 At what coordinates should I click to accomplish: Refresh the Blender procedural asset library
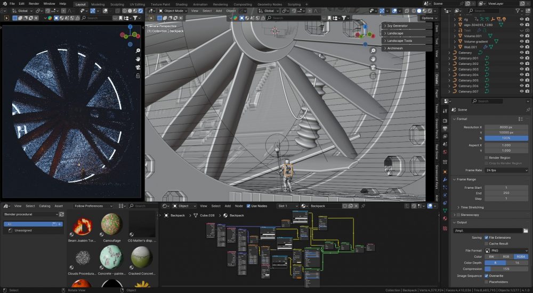click(62, 214)
